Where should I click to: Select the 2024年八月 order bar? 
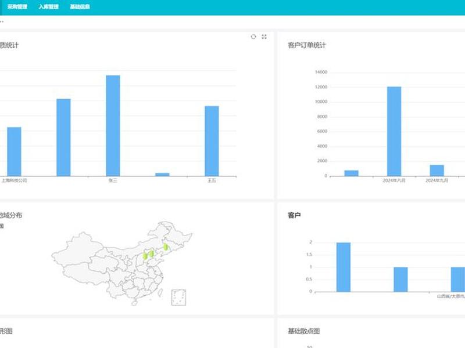pos(394,132)
